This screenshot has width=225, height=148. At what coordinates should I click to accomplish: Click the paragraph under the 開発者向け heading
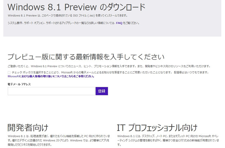tap(59, 140)
